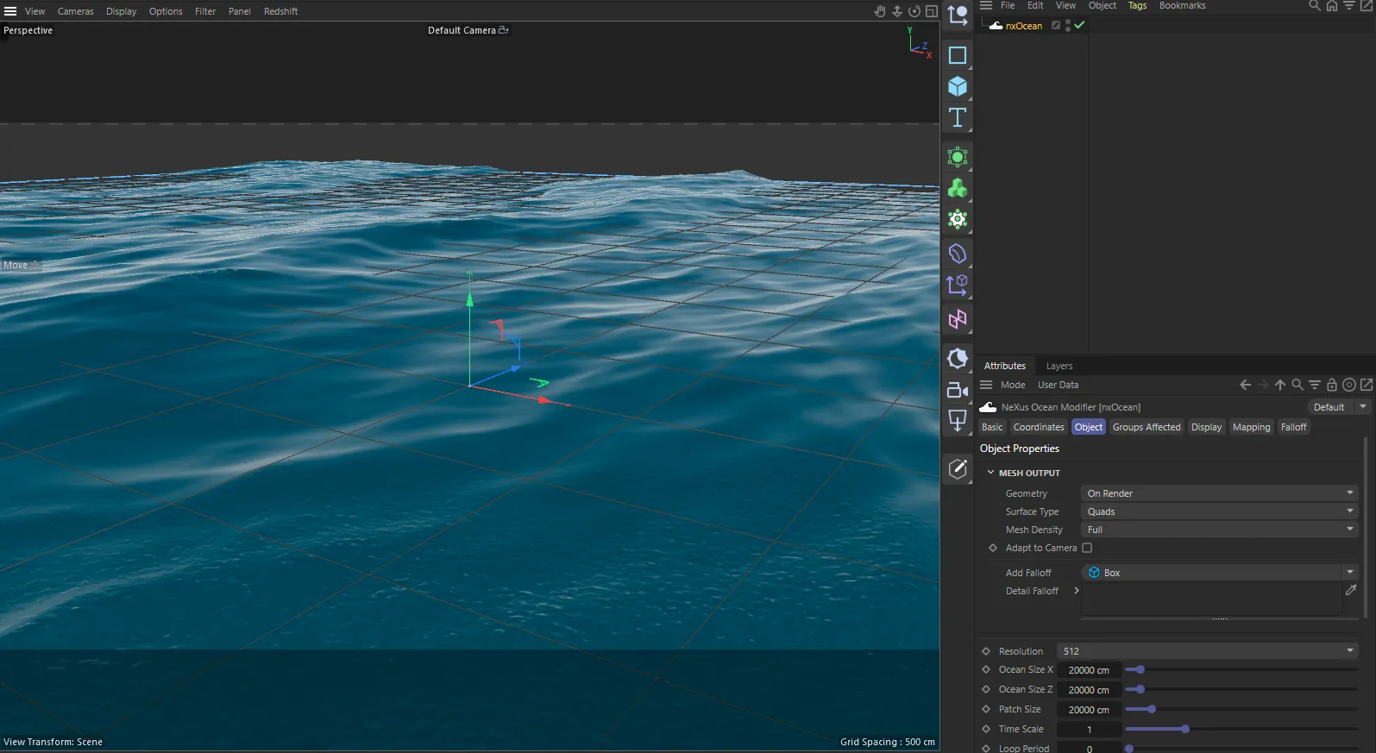Open the viewport Redshift menu
The width and height of the screenshot is (1376, 753).
[x=281, y=11]
